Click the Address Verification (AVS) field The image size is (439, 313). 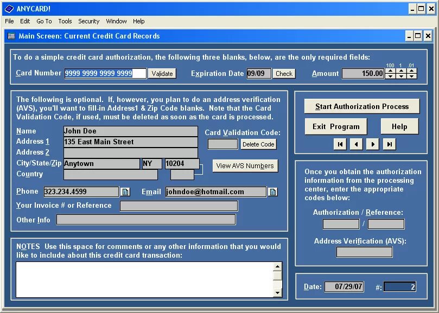364,252
